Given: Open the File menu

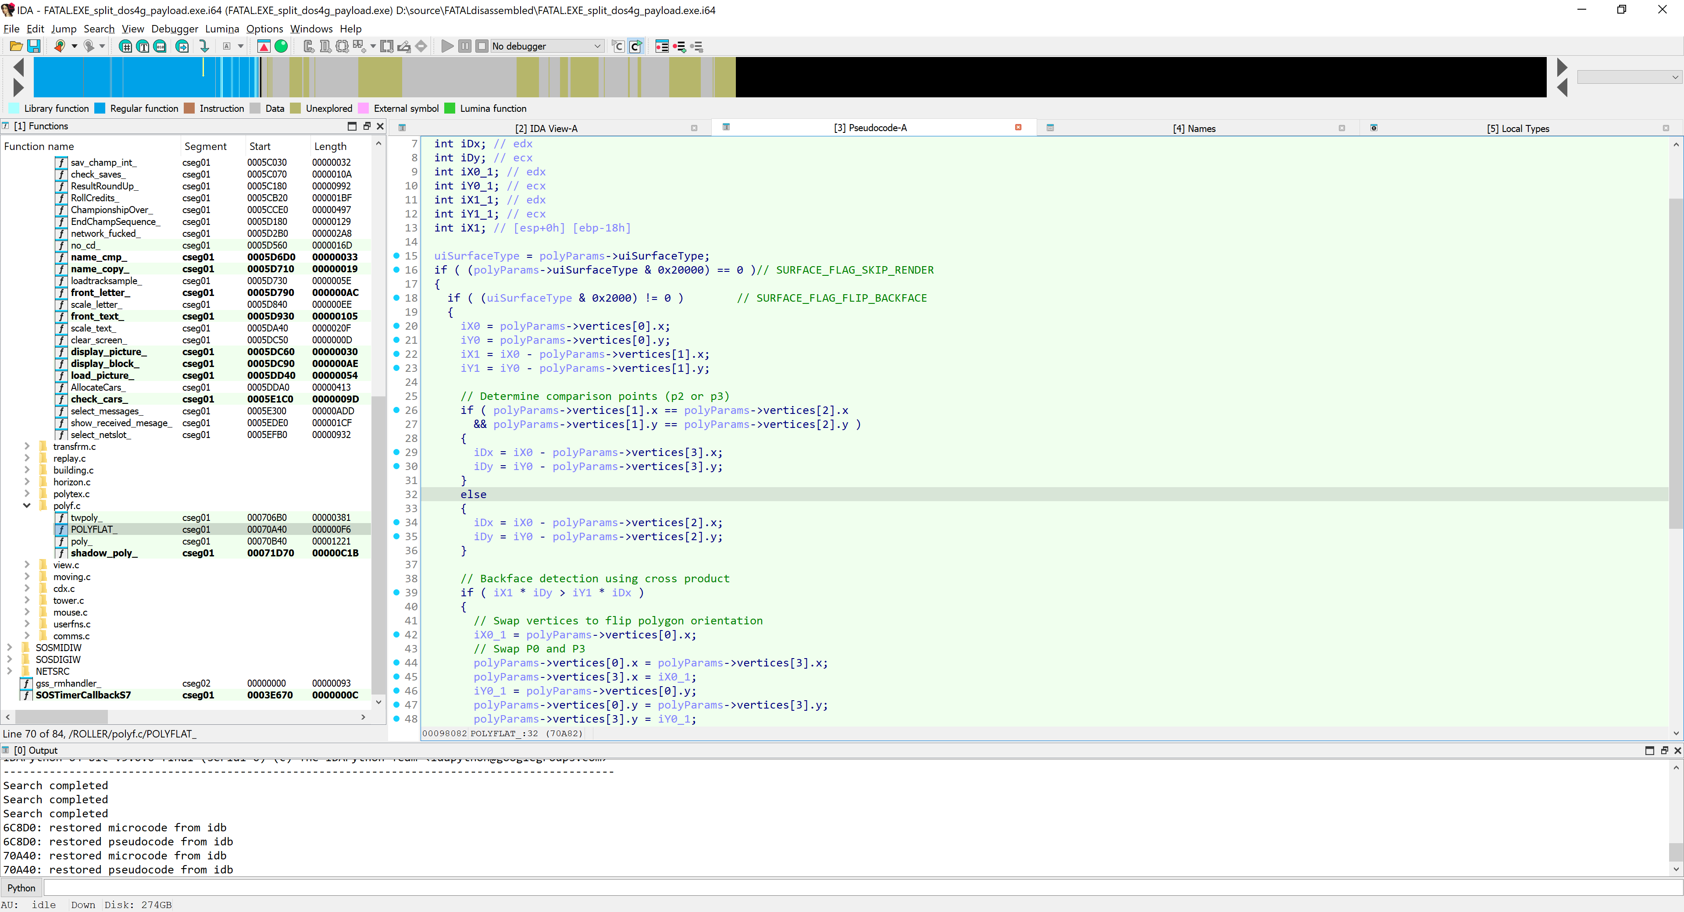Looking at the screenshot, I should 11,29.
